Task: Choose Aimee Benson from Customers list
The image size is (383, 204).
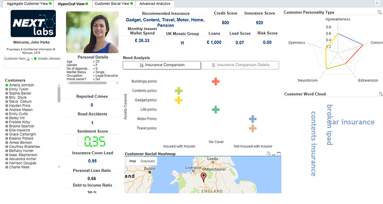Action: click(x=20, y=142)
